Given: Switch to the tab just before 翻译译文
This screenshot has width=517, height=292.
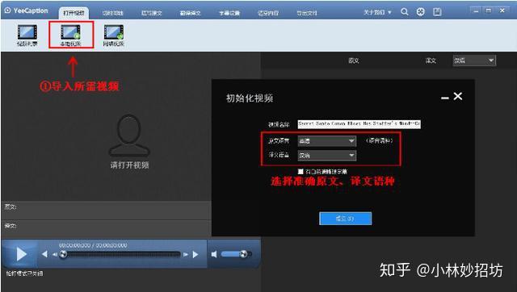Looking at the screenshot, I should [151, 13].
